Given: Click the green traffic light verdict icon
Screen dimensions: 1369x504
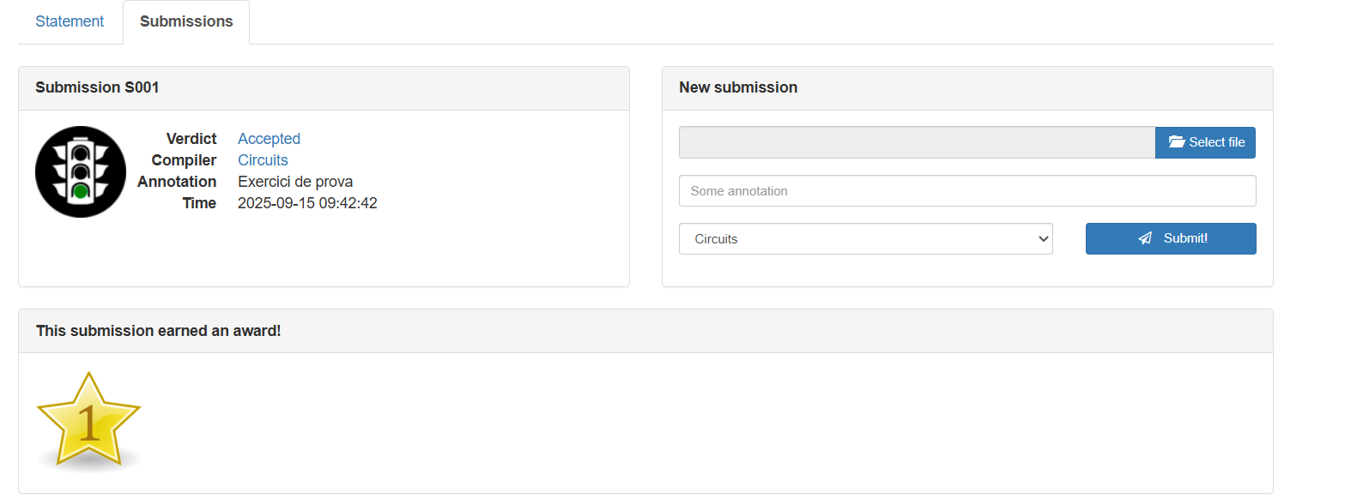Looking at the screenshot, I should (81, 172).
